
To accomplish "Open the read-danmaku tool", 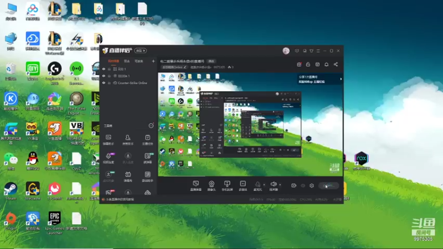I will 147,158.
